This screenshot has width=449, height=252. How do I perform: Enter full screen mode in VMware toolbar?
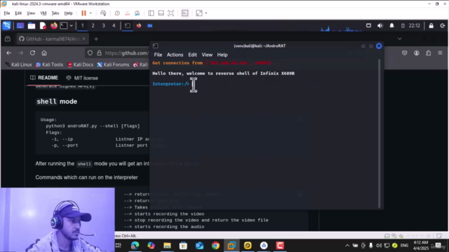pos(171,13)
